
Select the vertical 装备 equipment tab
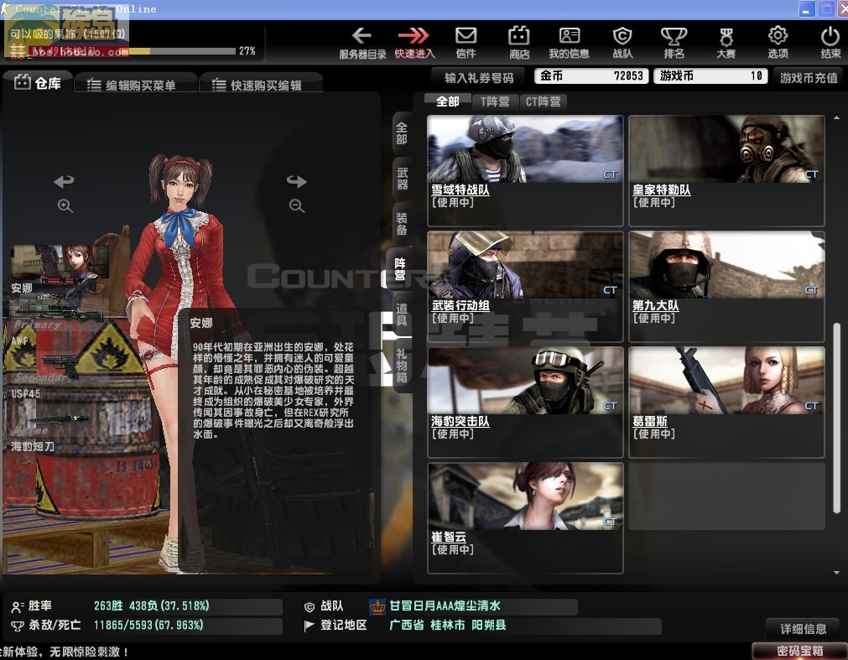[x=402, y=224]
